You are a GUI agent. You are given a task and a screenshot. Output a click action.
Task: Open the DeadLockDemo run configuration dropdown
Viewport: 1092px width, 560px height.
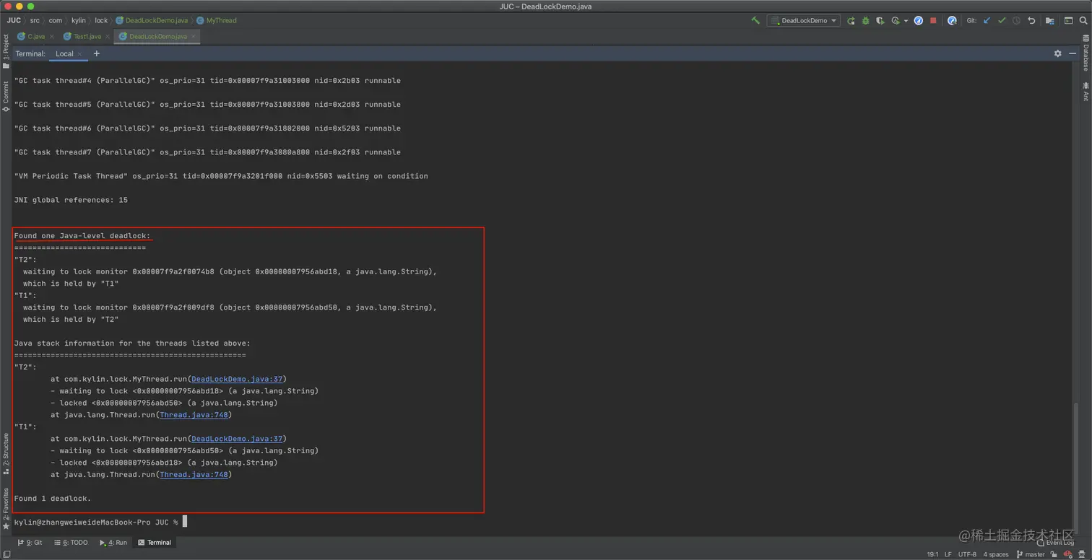(x=803, y=21)
